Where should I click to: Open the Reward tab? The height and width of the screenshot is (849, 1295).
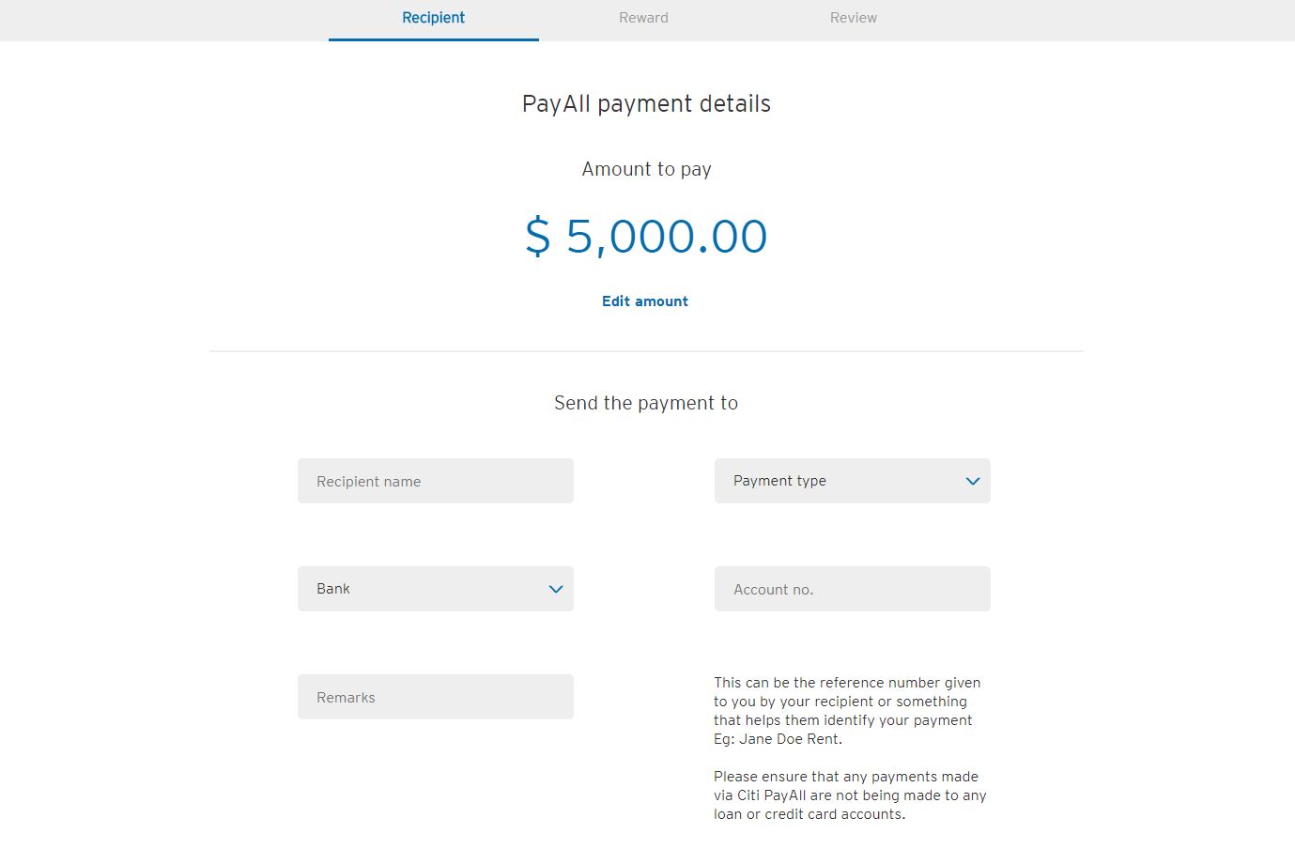tap(643, 18)
